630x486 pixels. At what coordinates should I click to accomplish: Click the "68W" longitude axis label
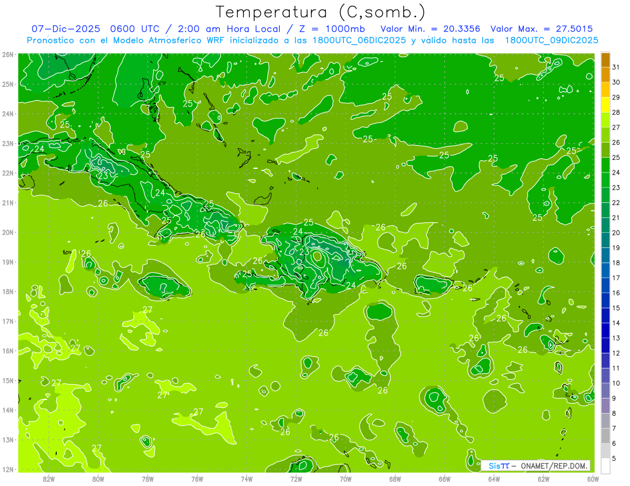(x=395, y=479)
